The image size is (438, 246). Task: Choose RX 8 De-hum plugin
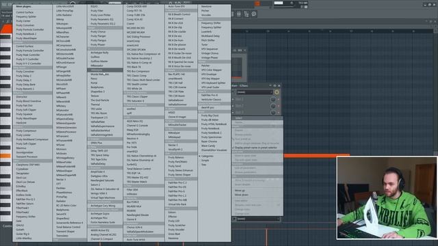tap(176, 40)
